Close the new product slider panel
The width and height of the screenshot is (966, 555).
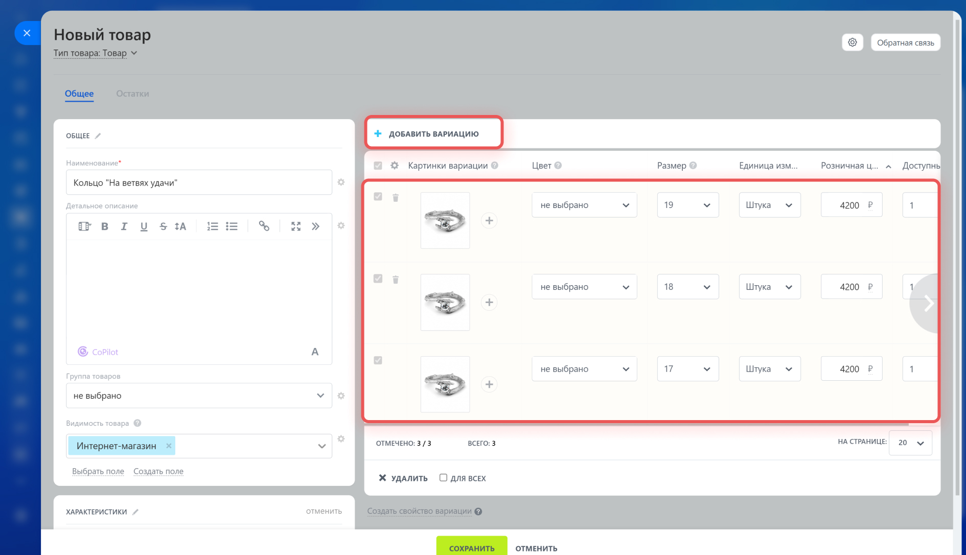(x=27, y=33)
